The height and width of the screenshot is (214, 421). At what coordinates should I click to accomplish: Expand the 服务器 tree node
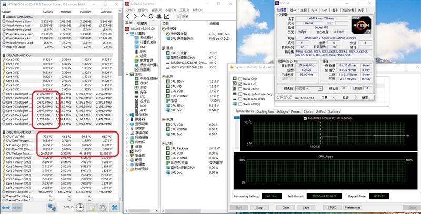click(127, 119)
